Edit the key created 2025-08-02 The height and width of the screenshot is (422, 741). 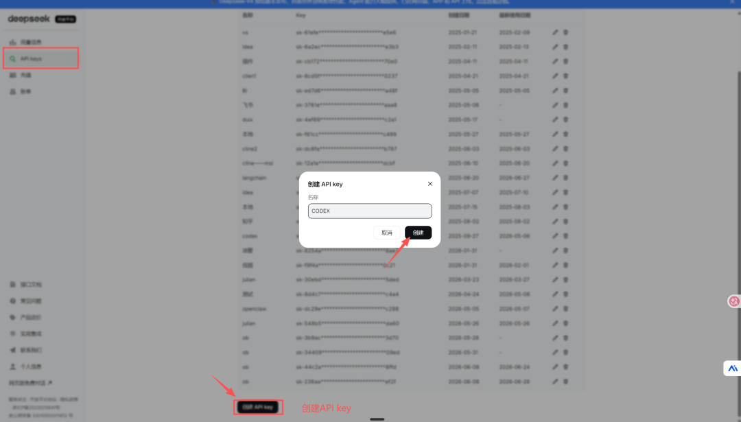pos(555,221)
